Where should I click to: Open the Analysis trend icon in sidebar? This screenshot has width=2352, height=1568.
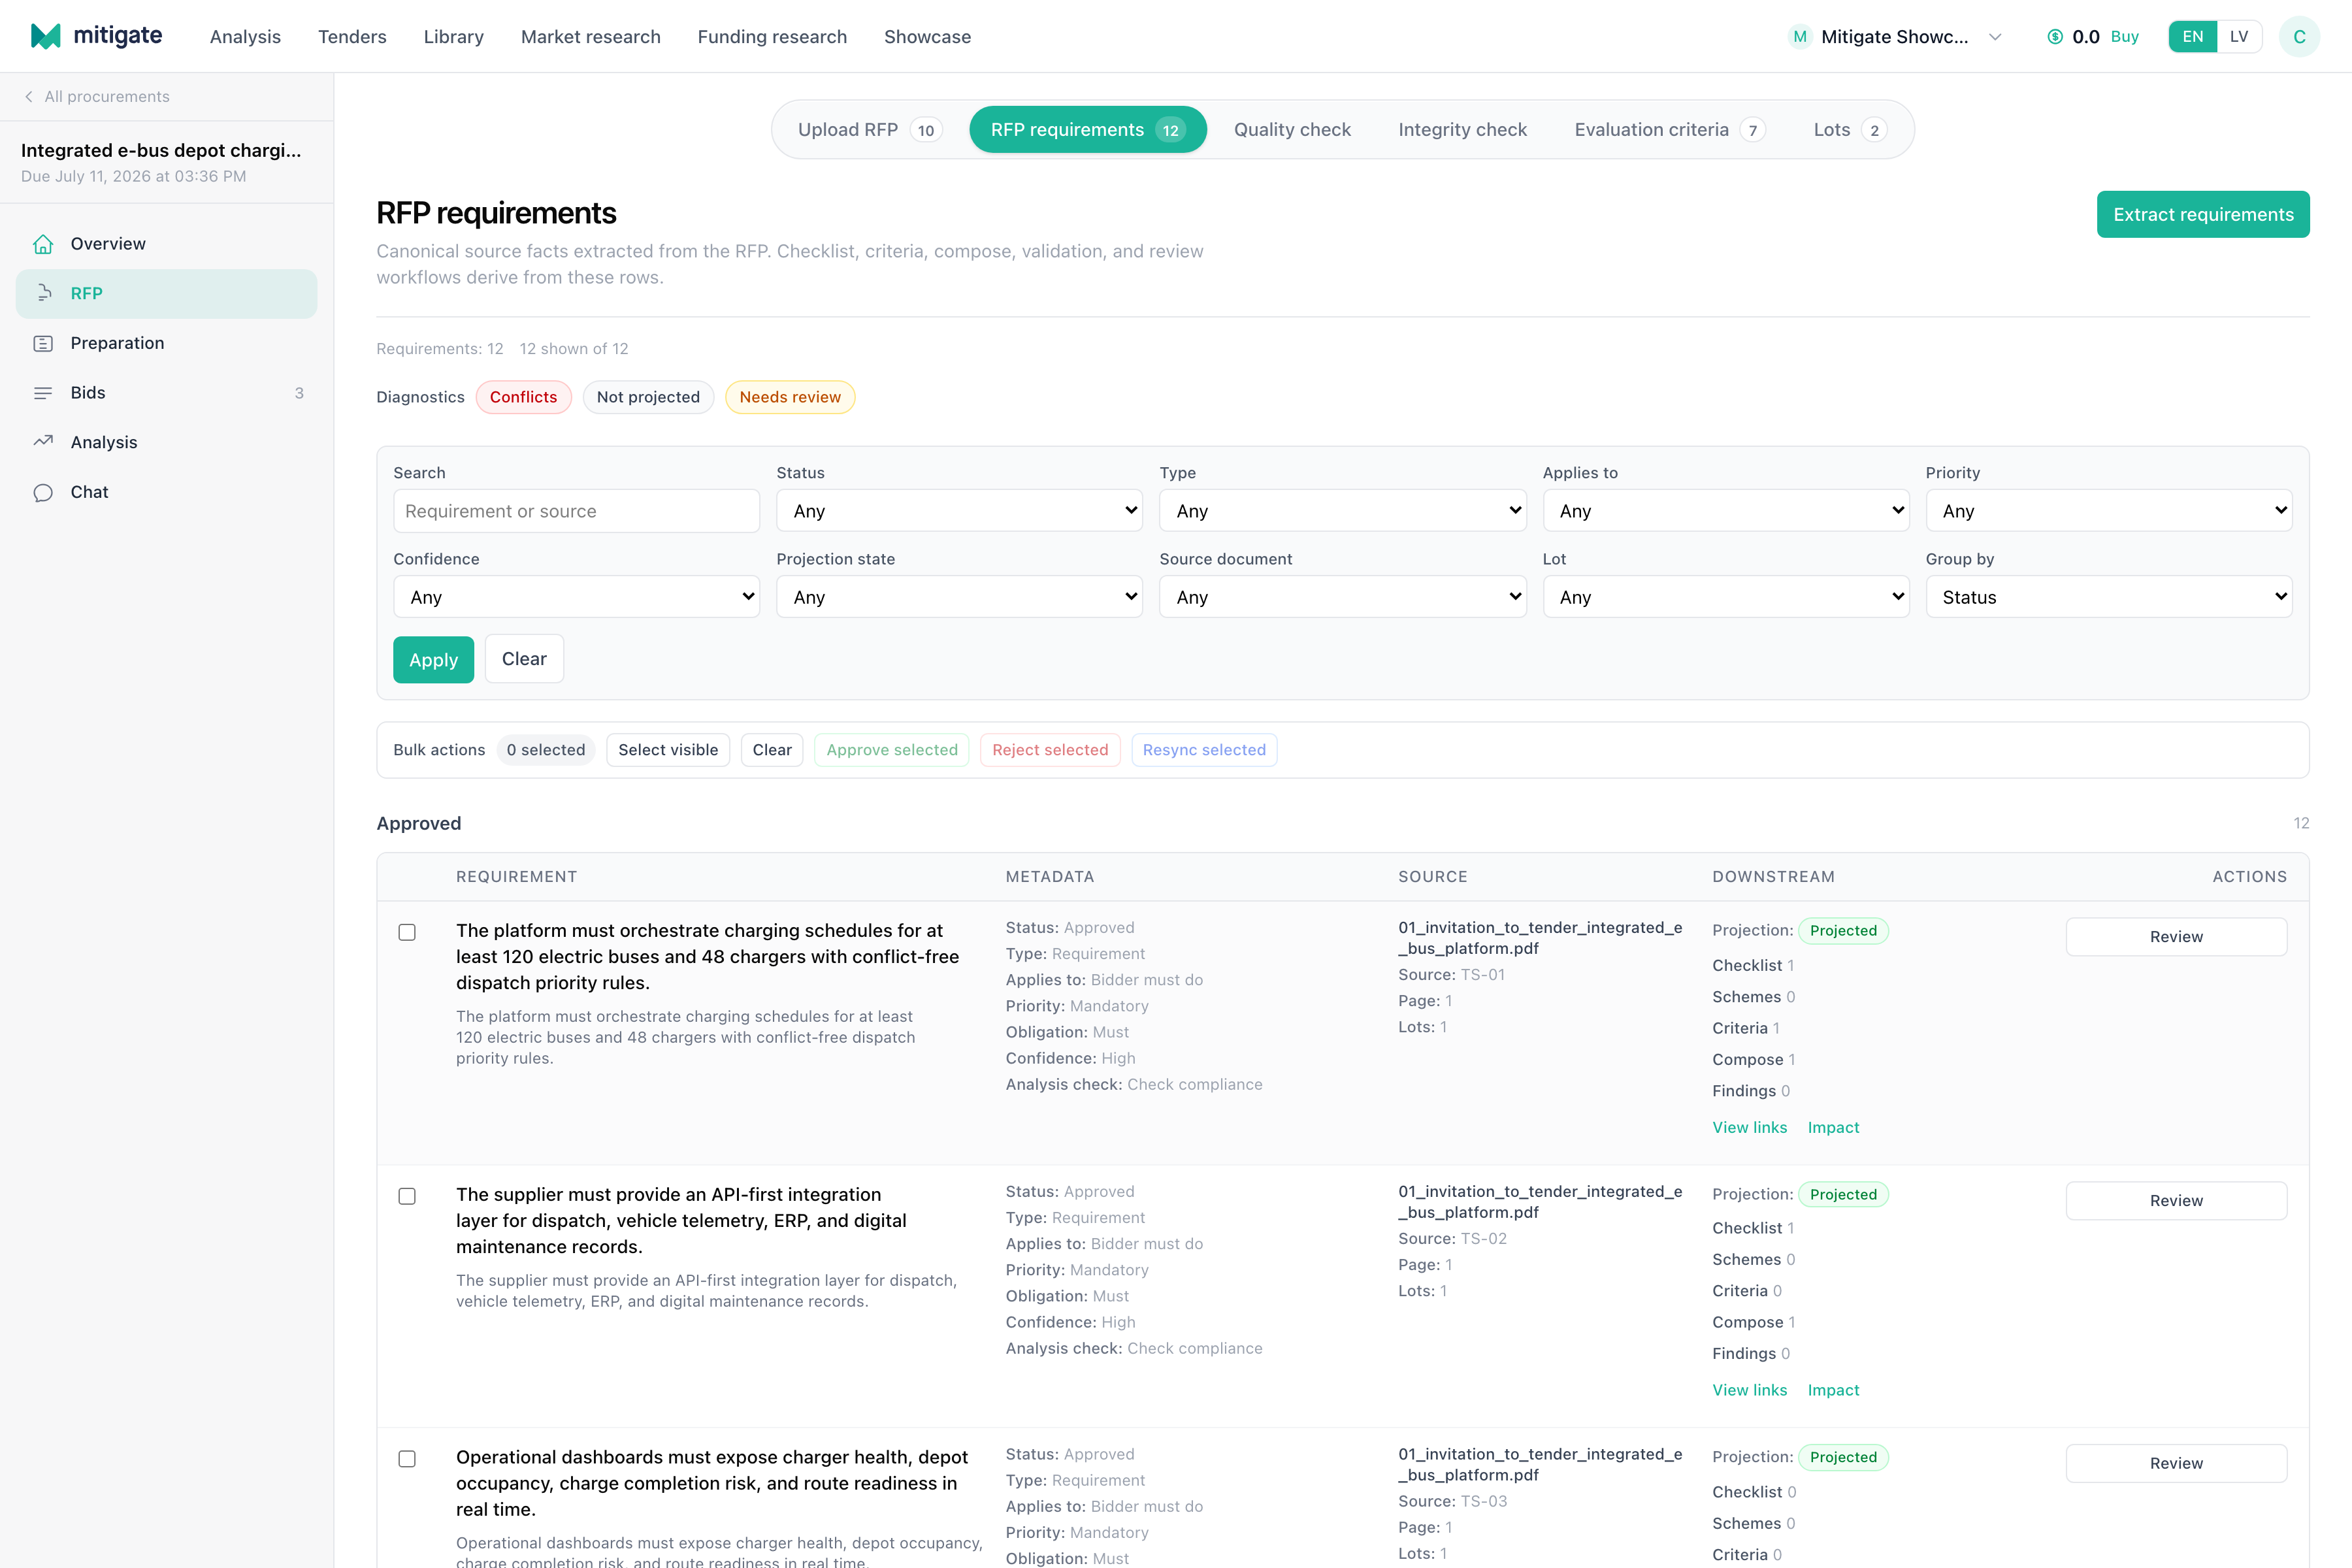coord(43,442)
